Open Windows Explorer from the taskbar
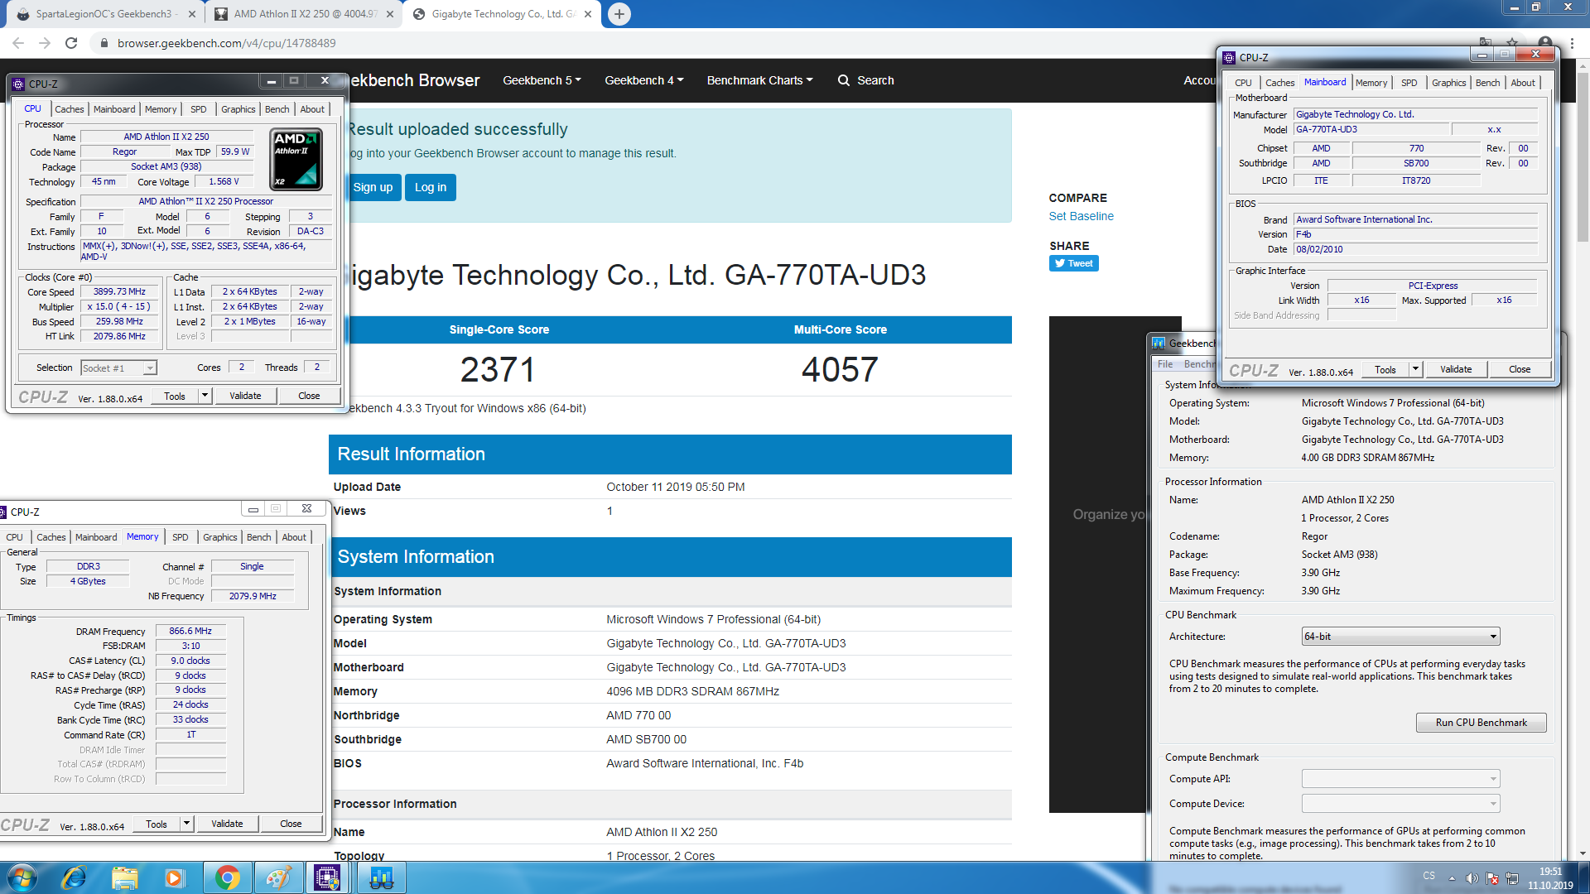 124,877
